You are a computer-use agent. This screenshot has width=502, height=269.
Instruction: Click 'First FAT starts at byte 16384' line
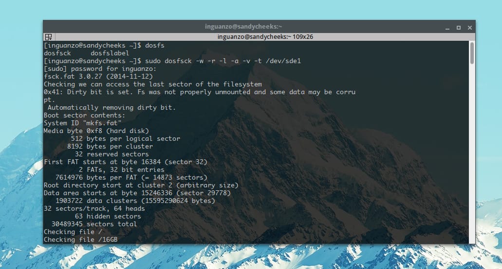[x=126, y=162]
